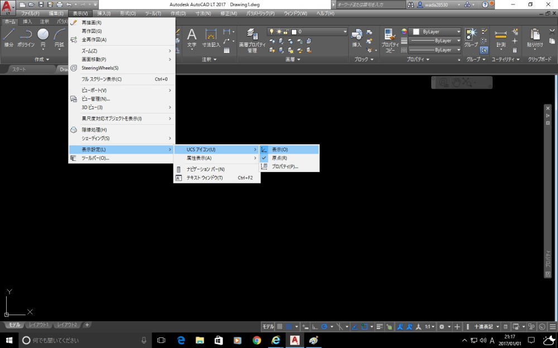
Task: Toggle UCS icon 表示(O) option
Action: [x=289, y=149]
